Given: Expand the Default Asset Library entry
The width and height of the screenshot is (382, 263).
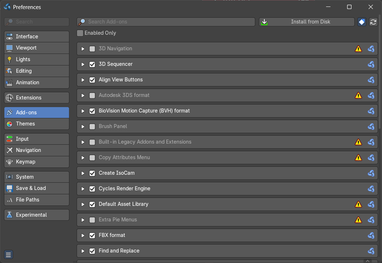Looking at the screenshot, I should (x=83, y=204).
